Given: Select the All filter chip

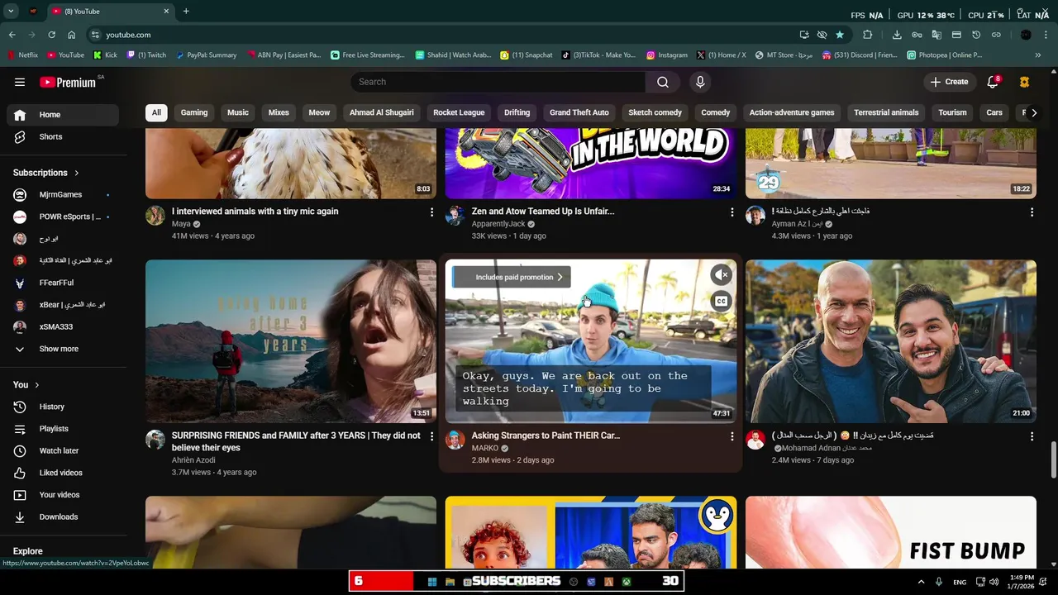Looking at the screenshot, I should (x=156, y=112).
